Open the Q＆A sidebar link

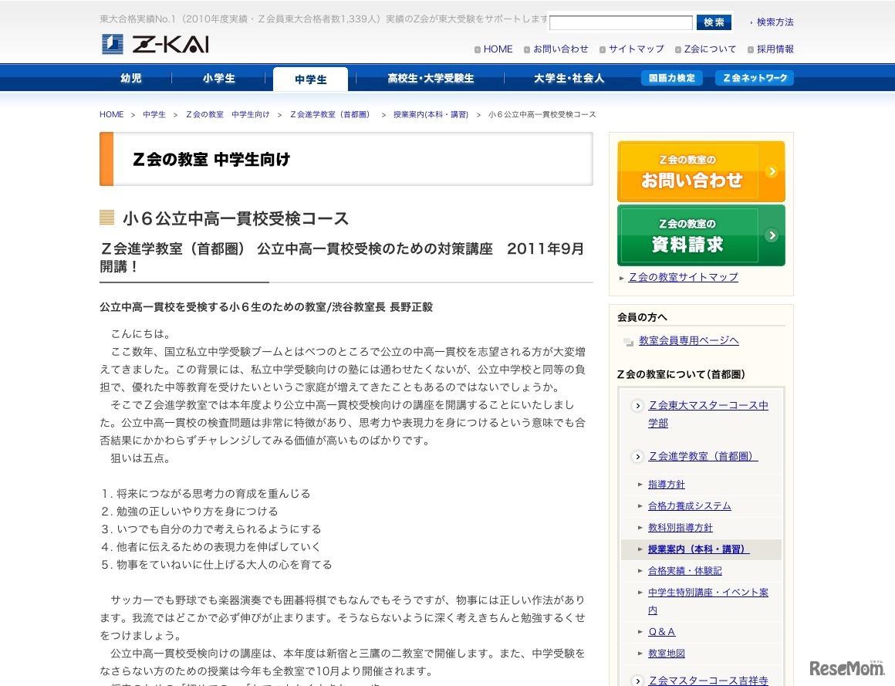pos(661,631)
